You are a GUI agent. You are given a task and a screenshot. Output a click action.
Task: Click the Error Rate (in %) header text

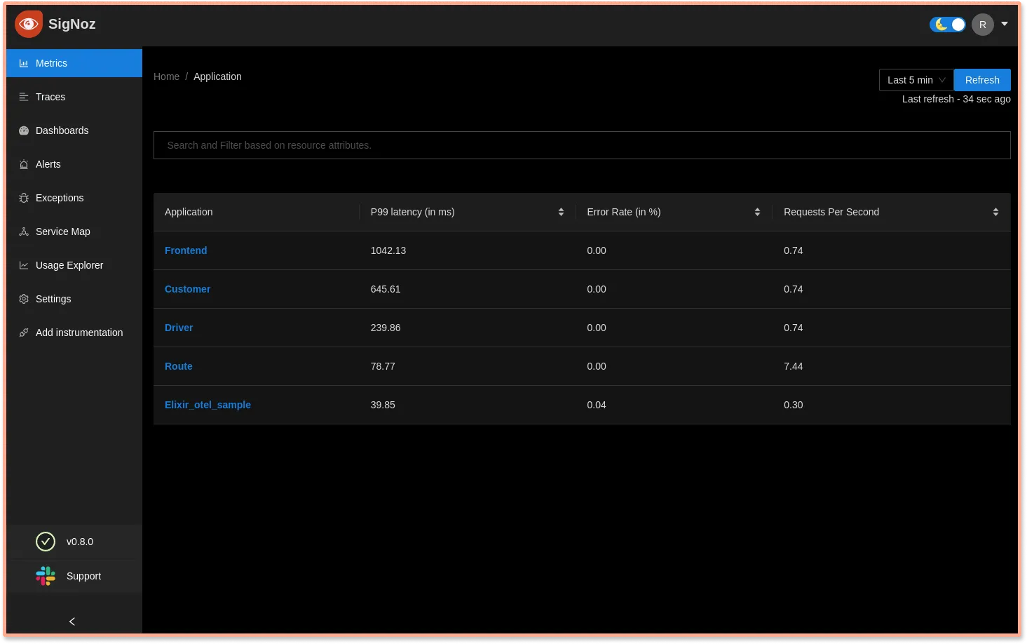623,212
